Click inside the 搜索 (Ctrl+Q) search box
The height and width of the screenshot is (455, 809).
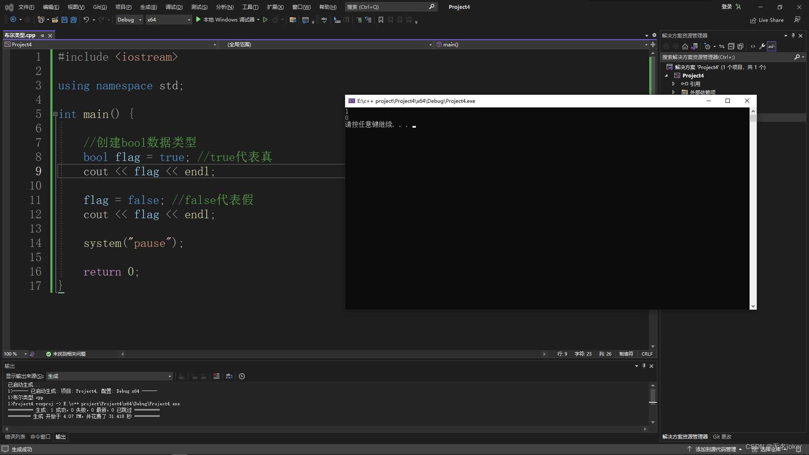pyautogui.click(x=388, y=7)
